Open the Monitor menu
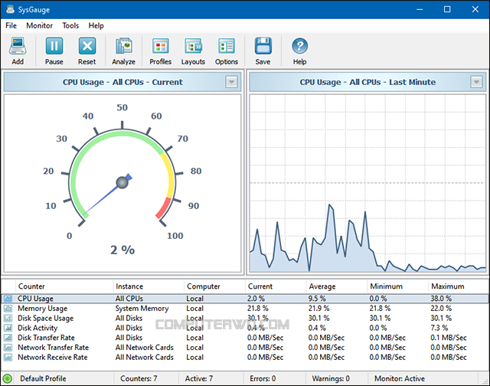Image resolution: width=490 pixels, height=386 pixels. (39, 25)
